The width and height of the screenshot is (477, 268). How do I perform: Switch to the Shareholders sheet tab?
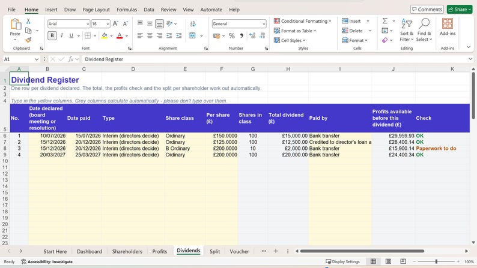coord(127,251)
